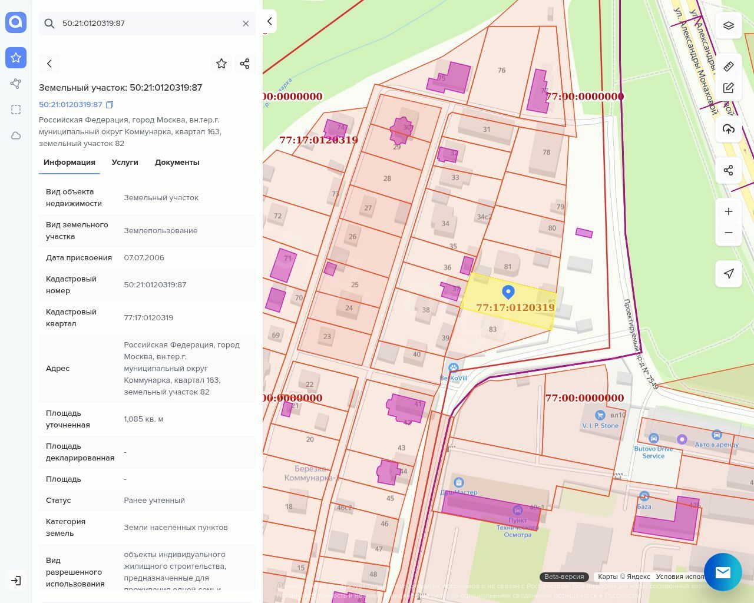Image resolution: width=754 pixels, height=603 pixels.
Task: Collapse the information side panel
Action: point(269,21)
